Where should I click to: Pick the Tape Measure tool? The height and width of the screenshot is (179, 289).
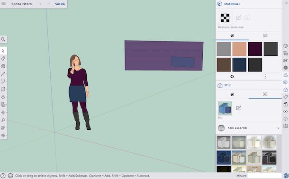pos(3,120)
